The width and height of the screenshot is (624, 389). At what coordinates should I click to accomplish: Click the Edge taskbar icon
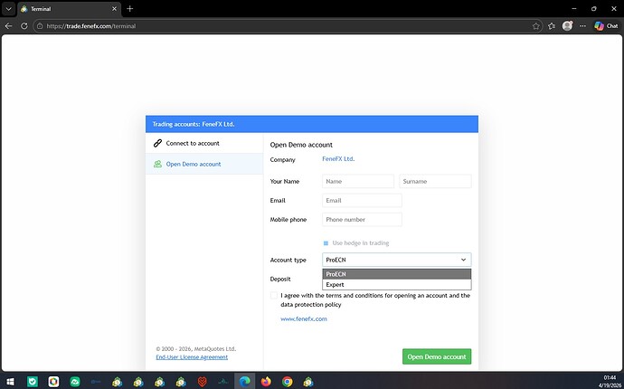[244, 382]
